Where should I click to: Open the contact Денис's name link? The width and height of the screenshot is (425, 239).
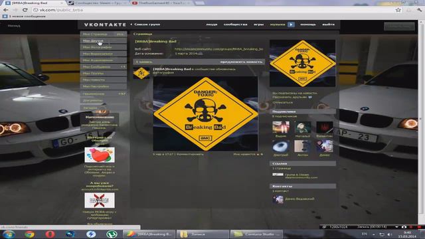299,199
